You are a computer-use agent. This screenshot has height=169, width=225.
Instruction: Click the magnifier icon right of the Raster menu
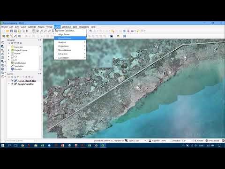[x=90, y=31]
